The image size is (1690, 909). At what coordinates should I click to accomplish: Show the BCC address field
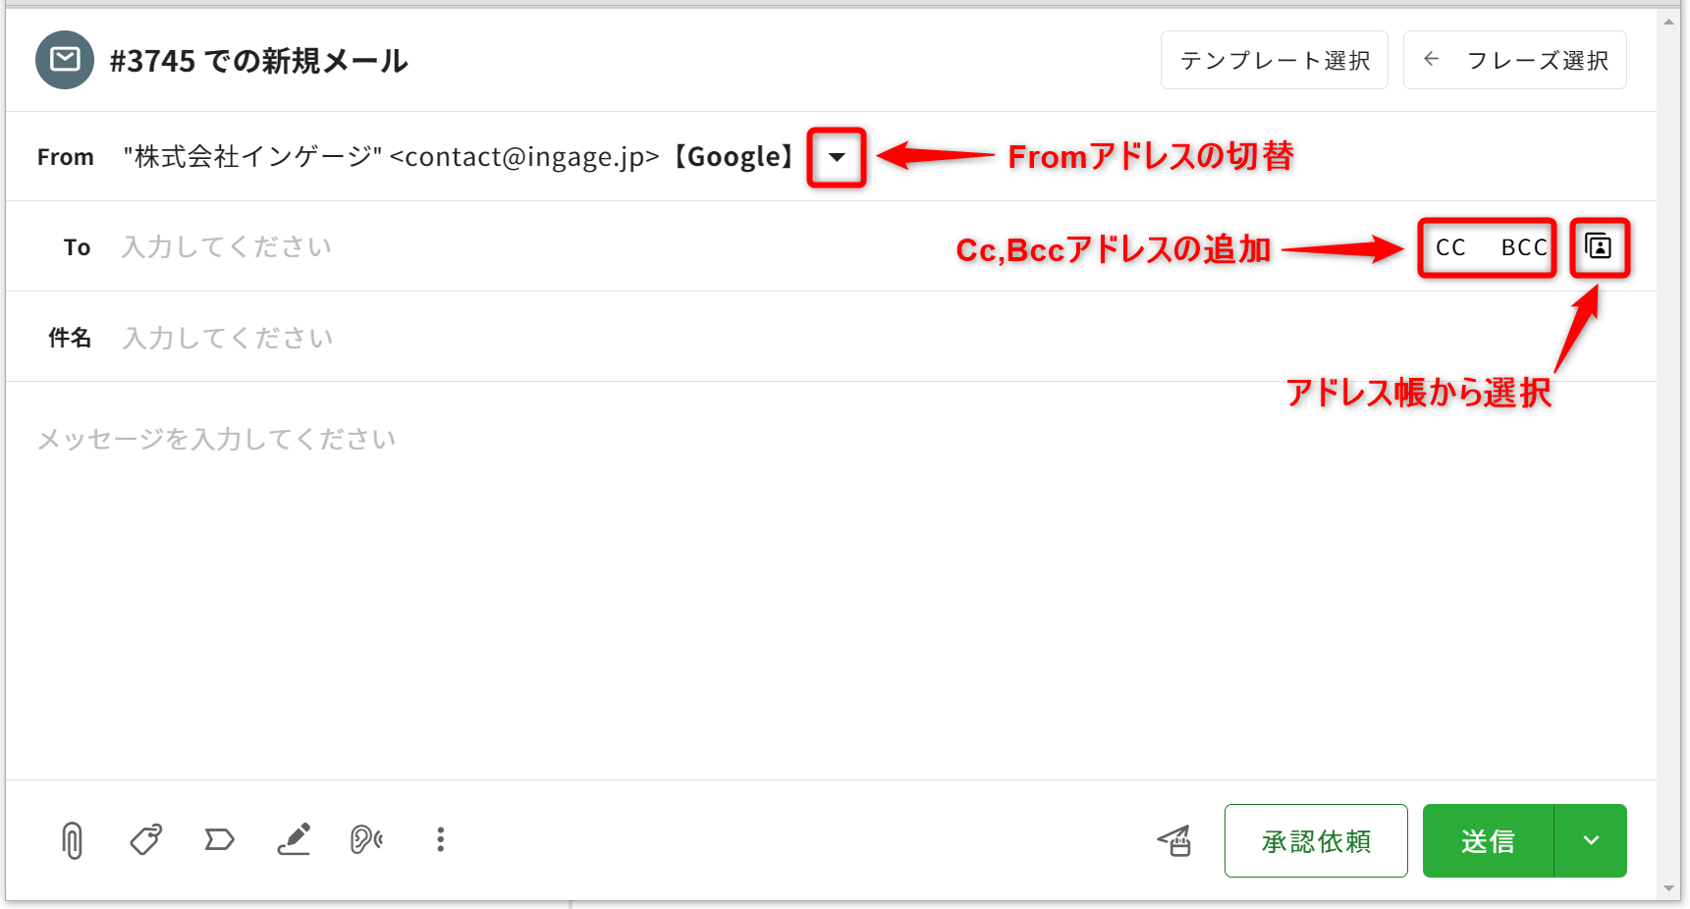(x=1523, y=247)
